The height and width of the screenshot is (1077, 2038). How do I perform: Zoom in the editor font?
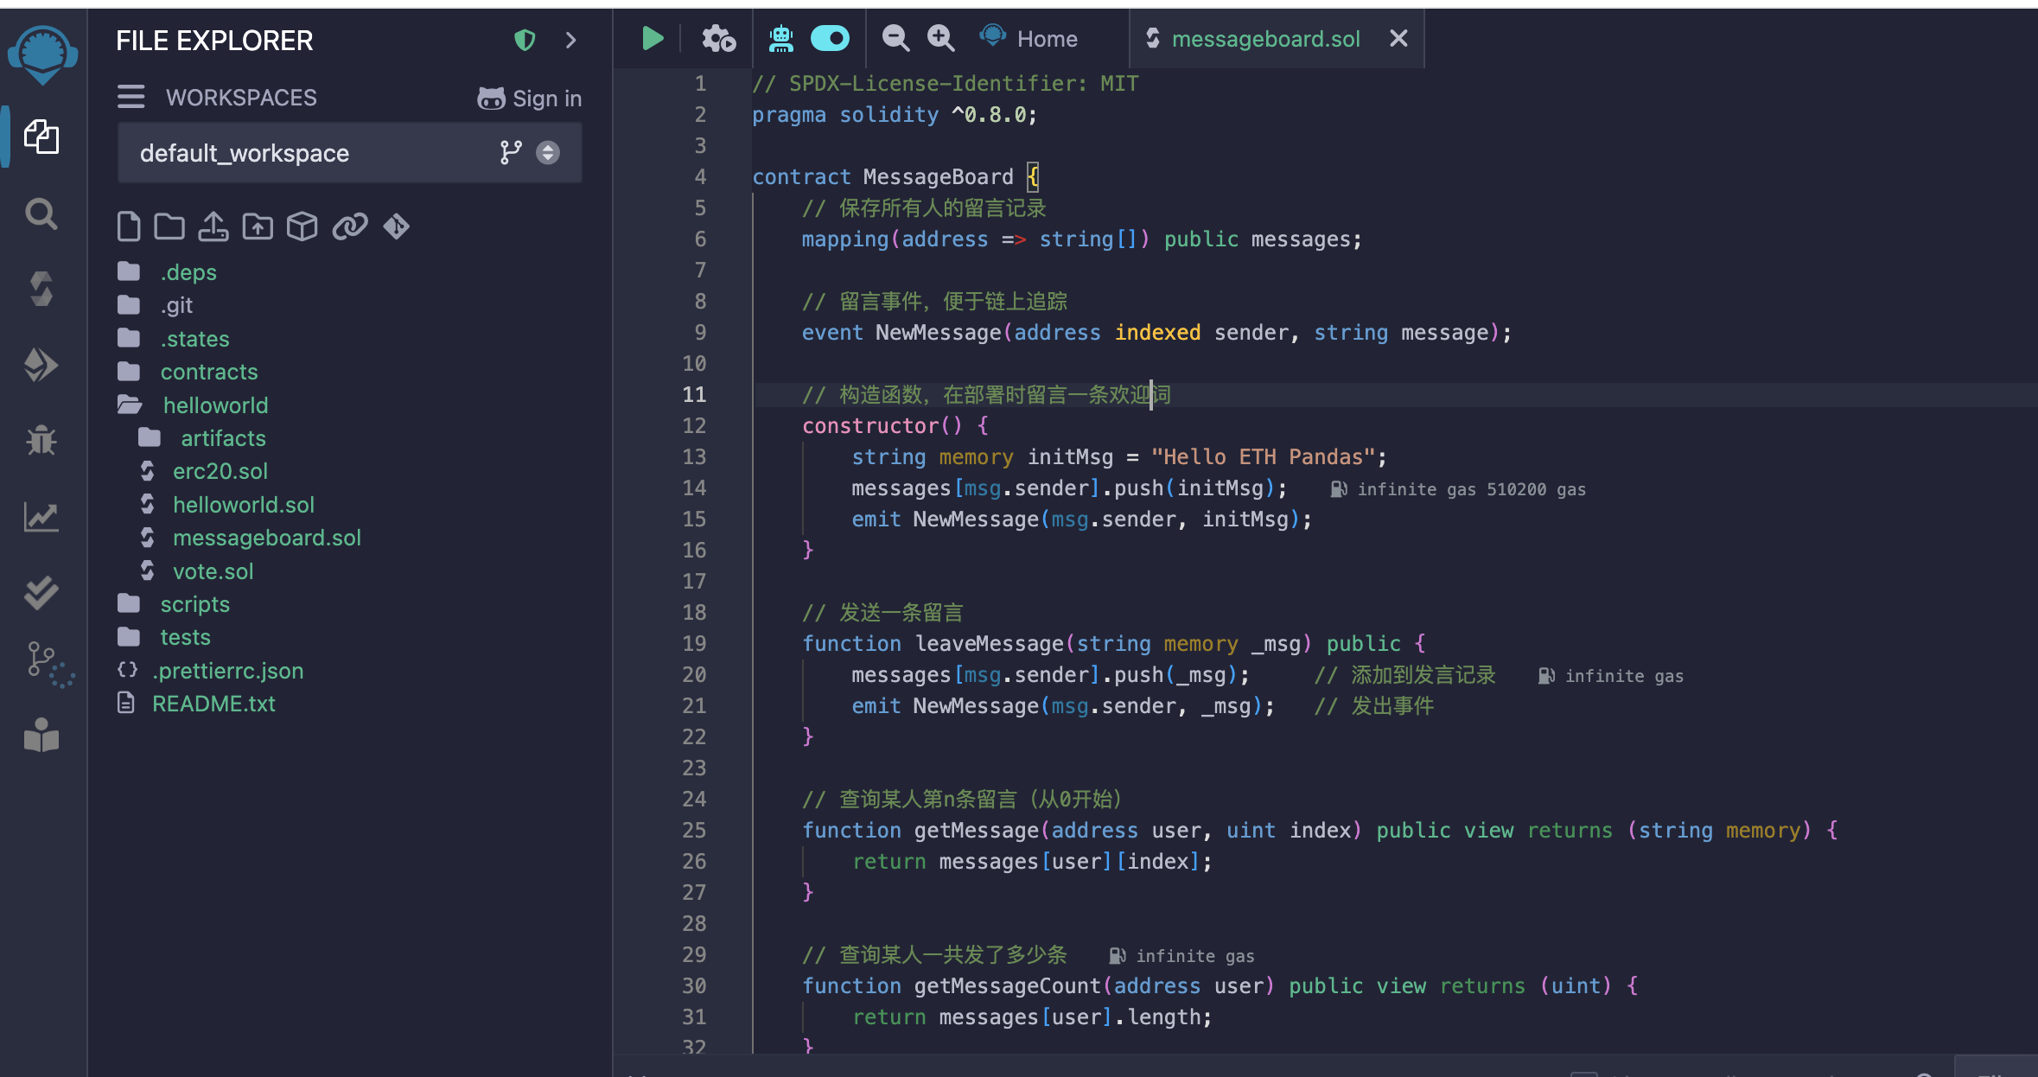point(940,38)
